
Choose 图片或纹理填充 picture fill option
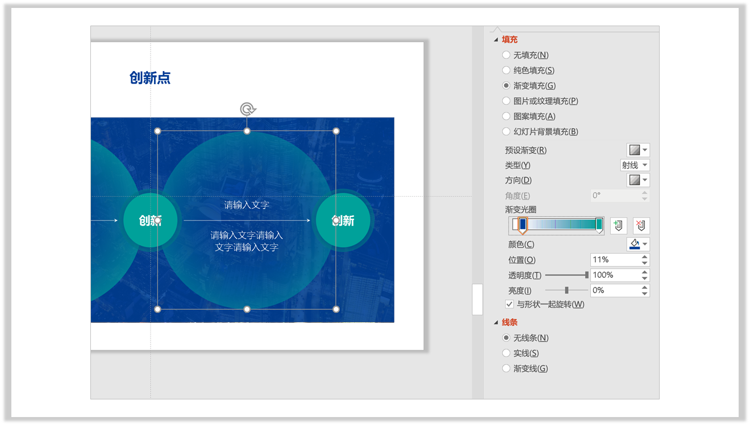(506, 101)
